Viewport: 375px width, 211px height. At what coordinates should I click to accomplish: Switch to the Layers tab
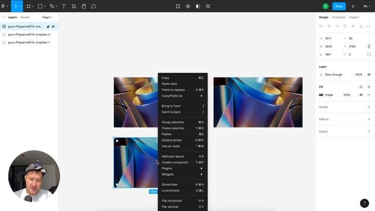coord(12,17)
